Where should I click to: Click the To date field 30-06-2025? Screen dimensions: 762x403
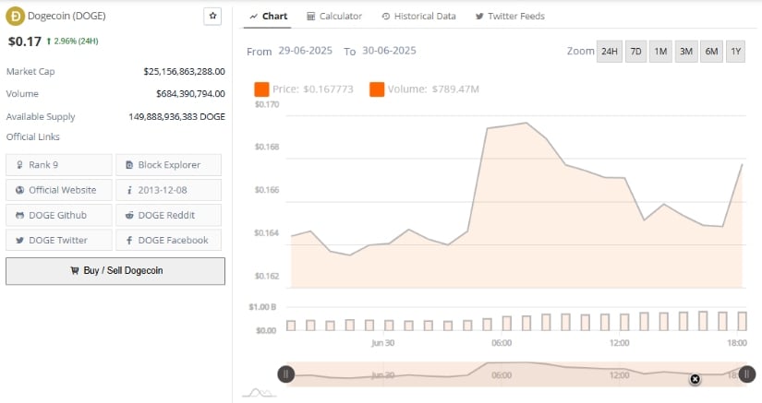(x=389, y=51)
